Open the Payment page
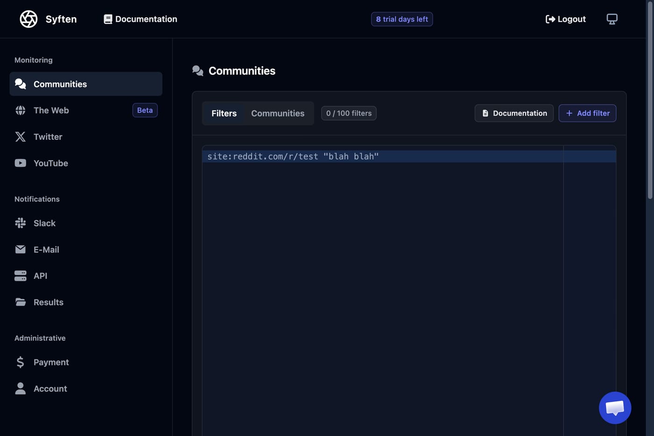 tap(86, 362)
